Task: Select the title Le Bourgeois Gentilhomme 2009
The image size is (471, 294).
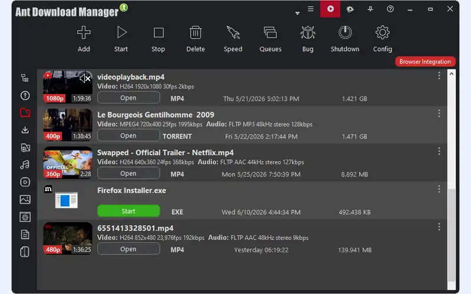Action: pos(155,115)
